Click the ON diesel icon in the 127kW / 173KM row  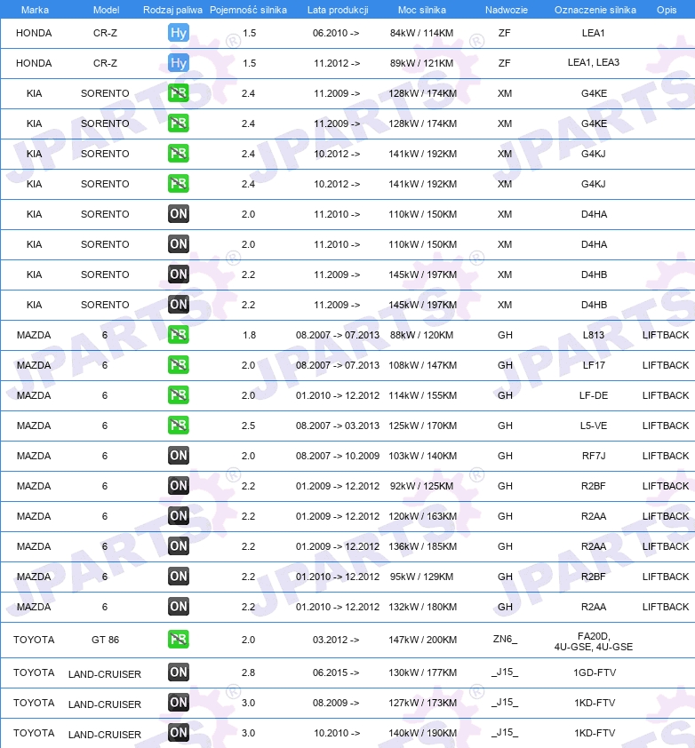(179, 702)
